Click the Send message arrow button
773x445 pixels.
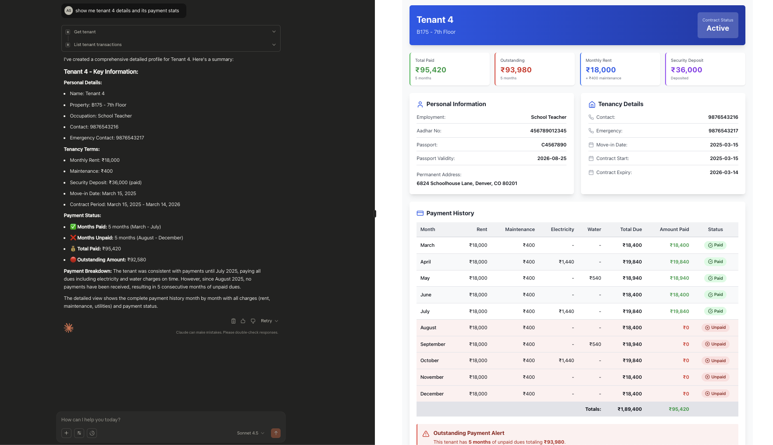coord(276,433)
